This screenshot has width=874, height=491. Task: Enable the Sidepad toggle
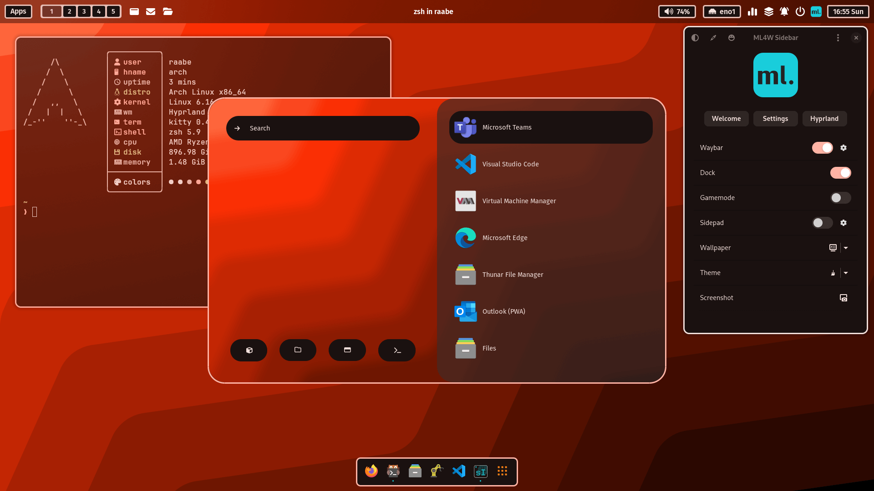[x=822, y=223]
